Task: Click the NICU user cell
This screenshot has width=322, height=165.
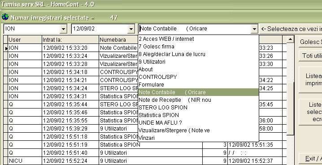Action: coord(25,161)
